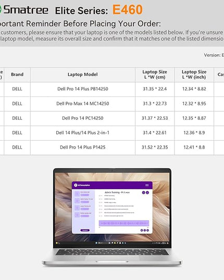Click the 'Admin Training' file title on the laptop screen
Screen dimensions: 224x280
(x=117, y=192)
